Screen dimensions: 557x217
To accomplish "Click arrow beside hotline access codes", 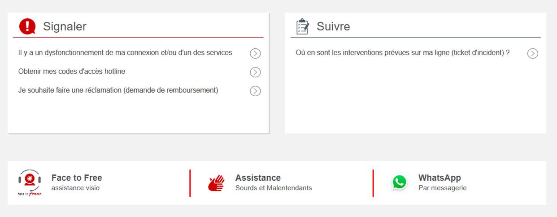I will click(255, 72).
